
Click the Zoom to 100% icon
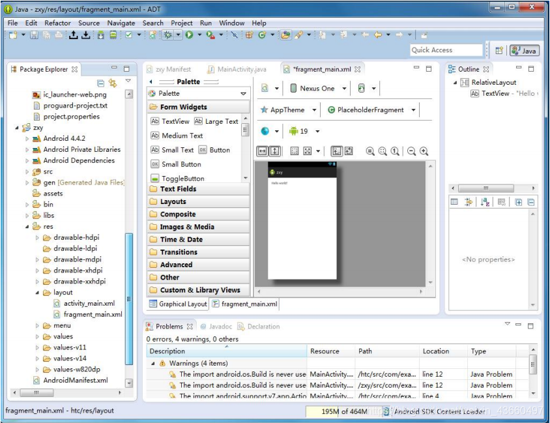point(395,151)
